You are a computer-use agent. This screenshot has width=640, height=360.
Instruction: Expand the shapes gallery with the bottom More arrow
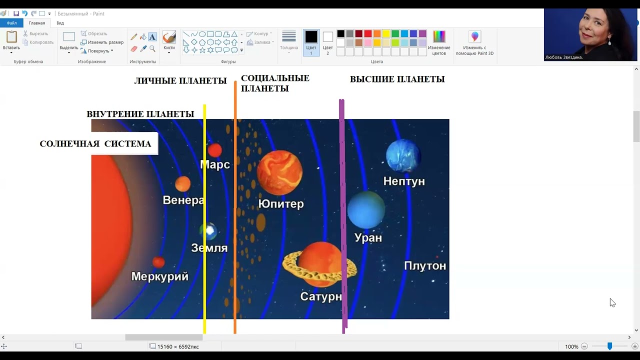click(x=241, y=50)
